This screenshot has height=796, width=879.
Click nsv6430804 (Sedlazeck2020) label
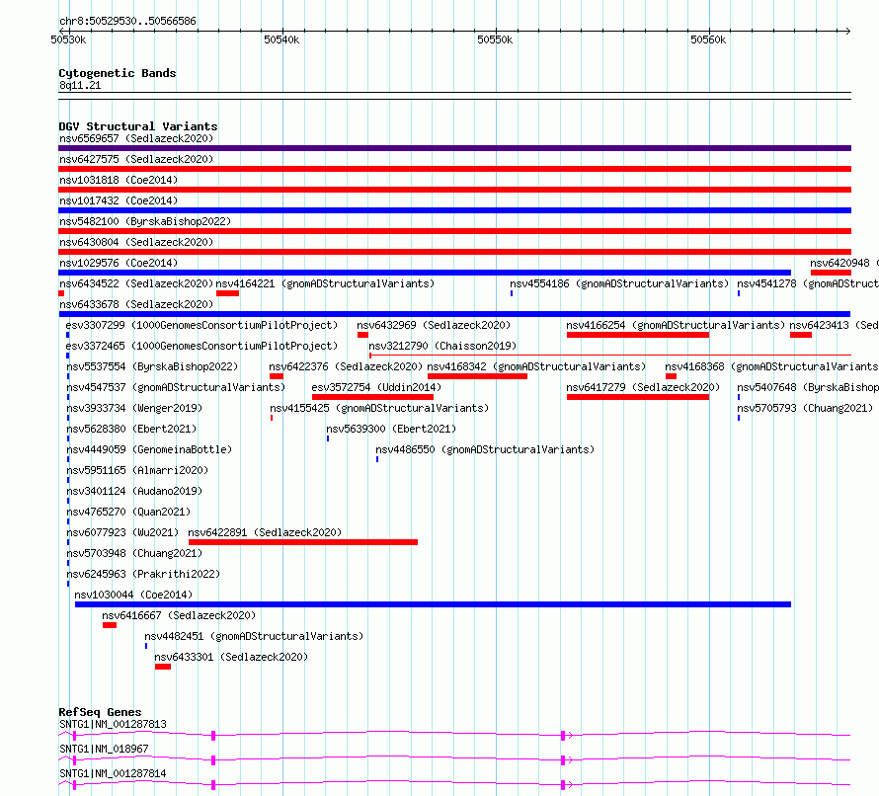[x=136, y=242]
